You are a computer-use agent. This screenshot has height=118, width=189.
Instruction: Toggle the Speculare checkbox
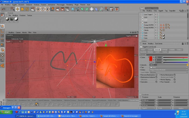[x=156, y=82]
